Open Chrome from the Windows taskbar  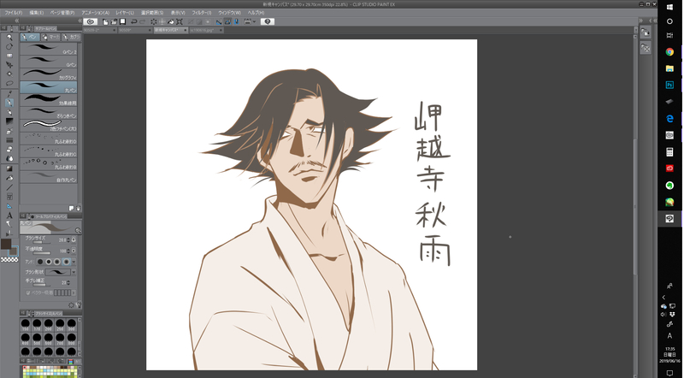tap(669, 52)
